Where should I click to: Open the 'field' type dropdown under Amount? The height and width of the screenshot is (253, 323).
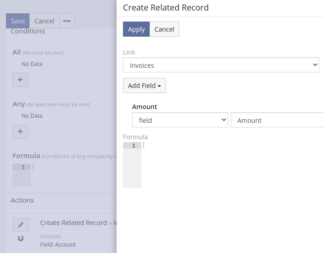click(180, 120)
